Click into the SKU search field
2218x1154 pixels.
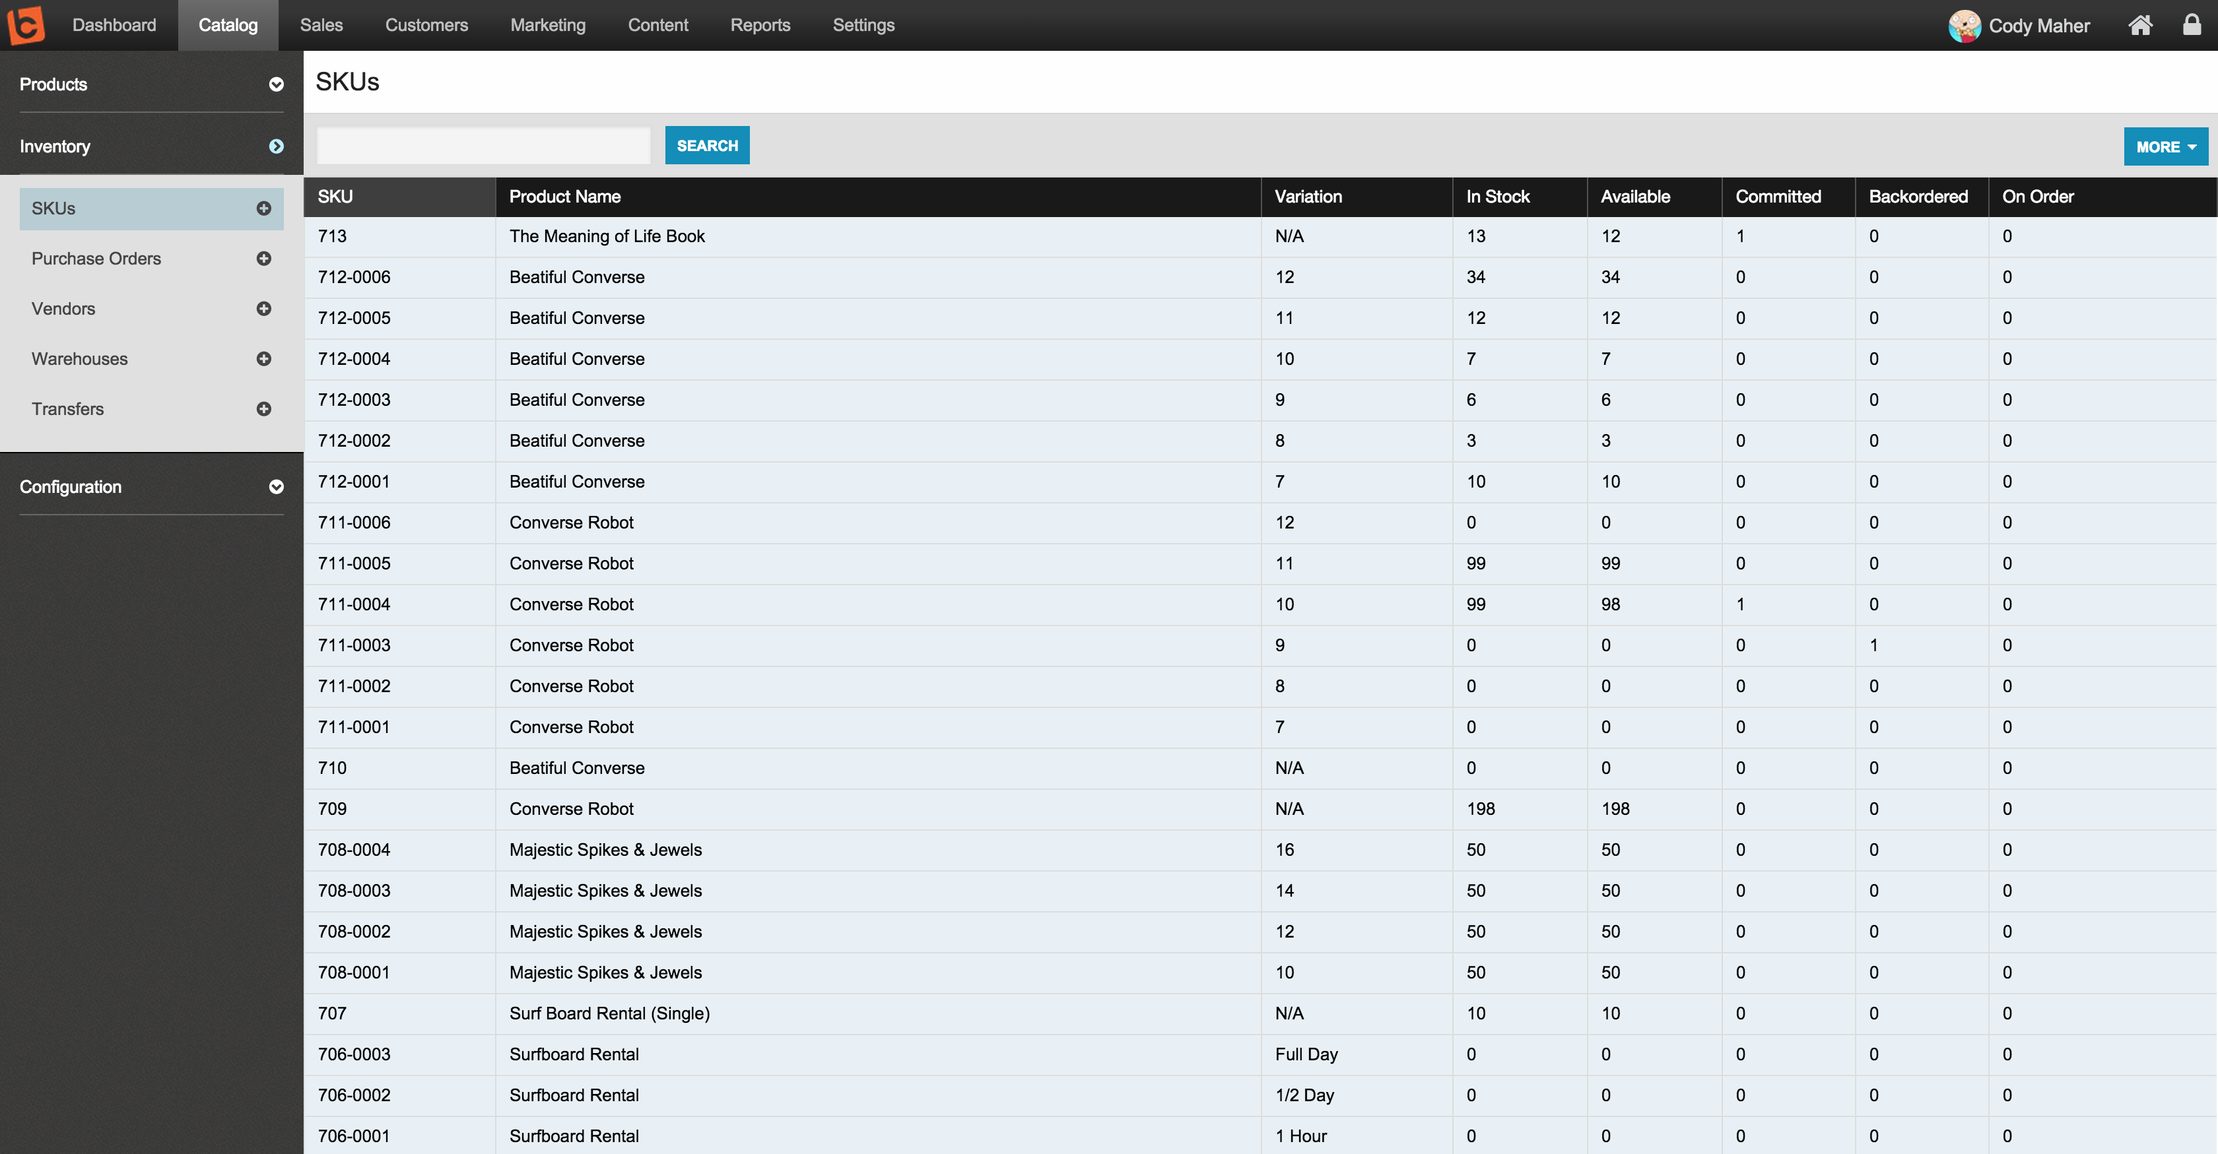click(484, 145)
